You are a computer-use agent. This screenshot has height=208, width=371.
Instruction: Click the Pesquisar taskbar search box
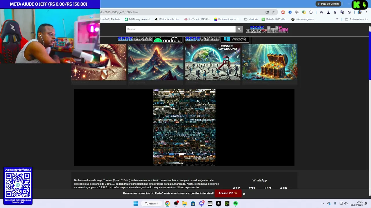tap(152, 203)
